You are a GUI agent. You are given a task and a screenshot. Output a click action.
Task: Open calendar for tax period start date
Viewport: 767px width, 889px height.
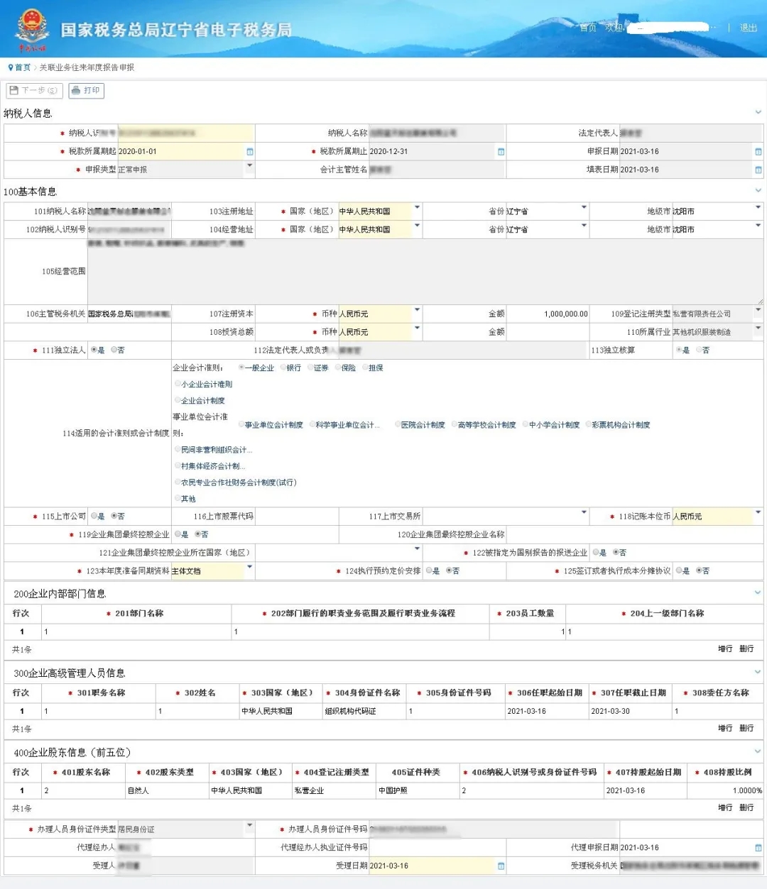(x=249, y=152)
